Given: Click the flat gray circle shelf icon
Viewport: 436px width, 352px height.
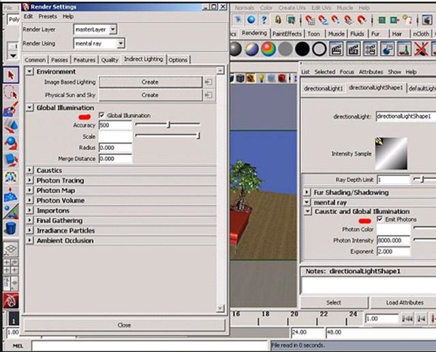Looking at the screenshot, I should tap(285, 49).
